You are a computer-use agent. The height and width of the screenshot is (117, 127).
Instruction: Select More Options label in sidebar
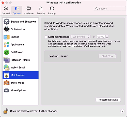coord(18,90)
